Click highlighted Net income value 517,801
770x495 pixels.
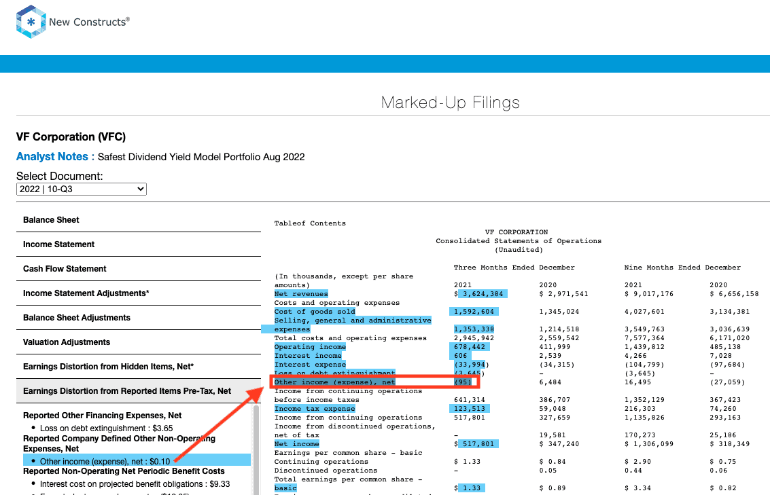478,444
